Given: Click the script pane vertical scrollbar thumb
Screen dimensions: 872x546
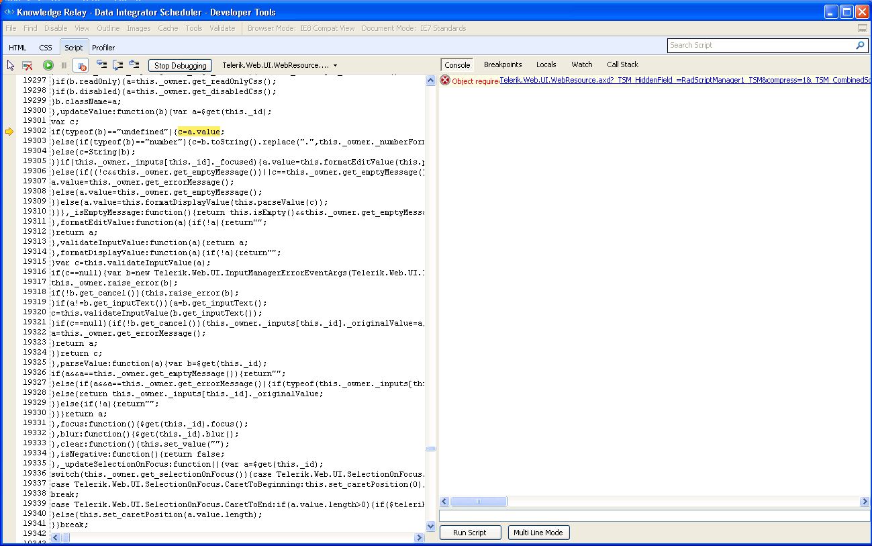Looking at the screenshot, I should click(x=431, y=449).
